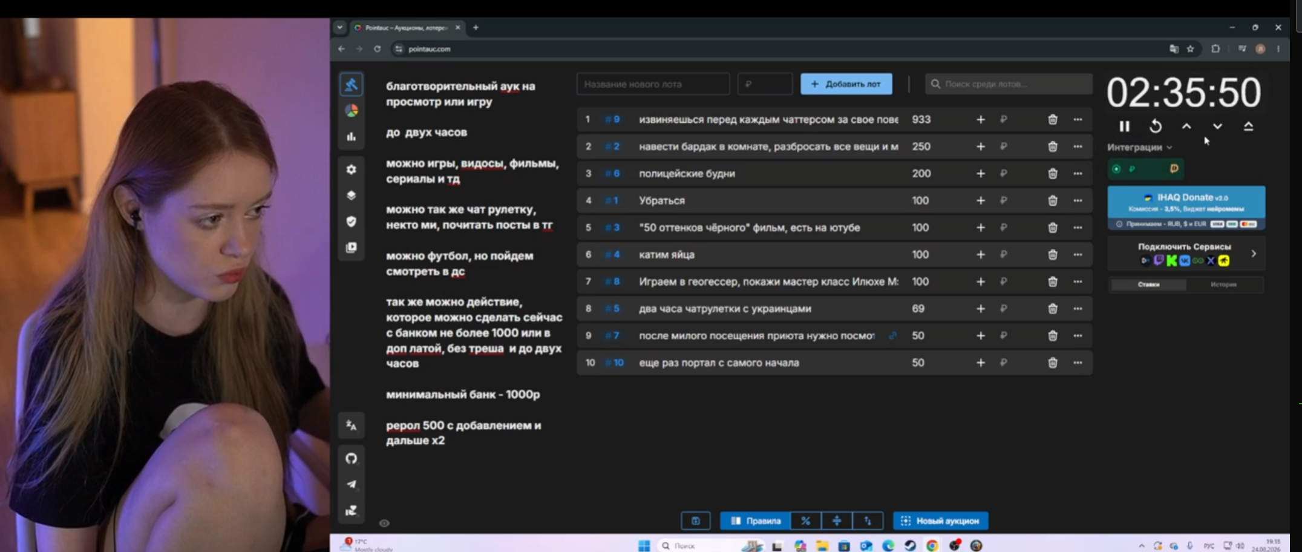This screenshot has height=552, width=1302.
Task: Open the Windows Start menu
Action: pos(644,546)
